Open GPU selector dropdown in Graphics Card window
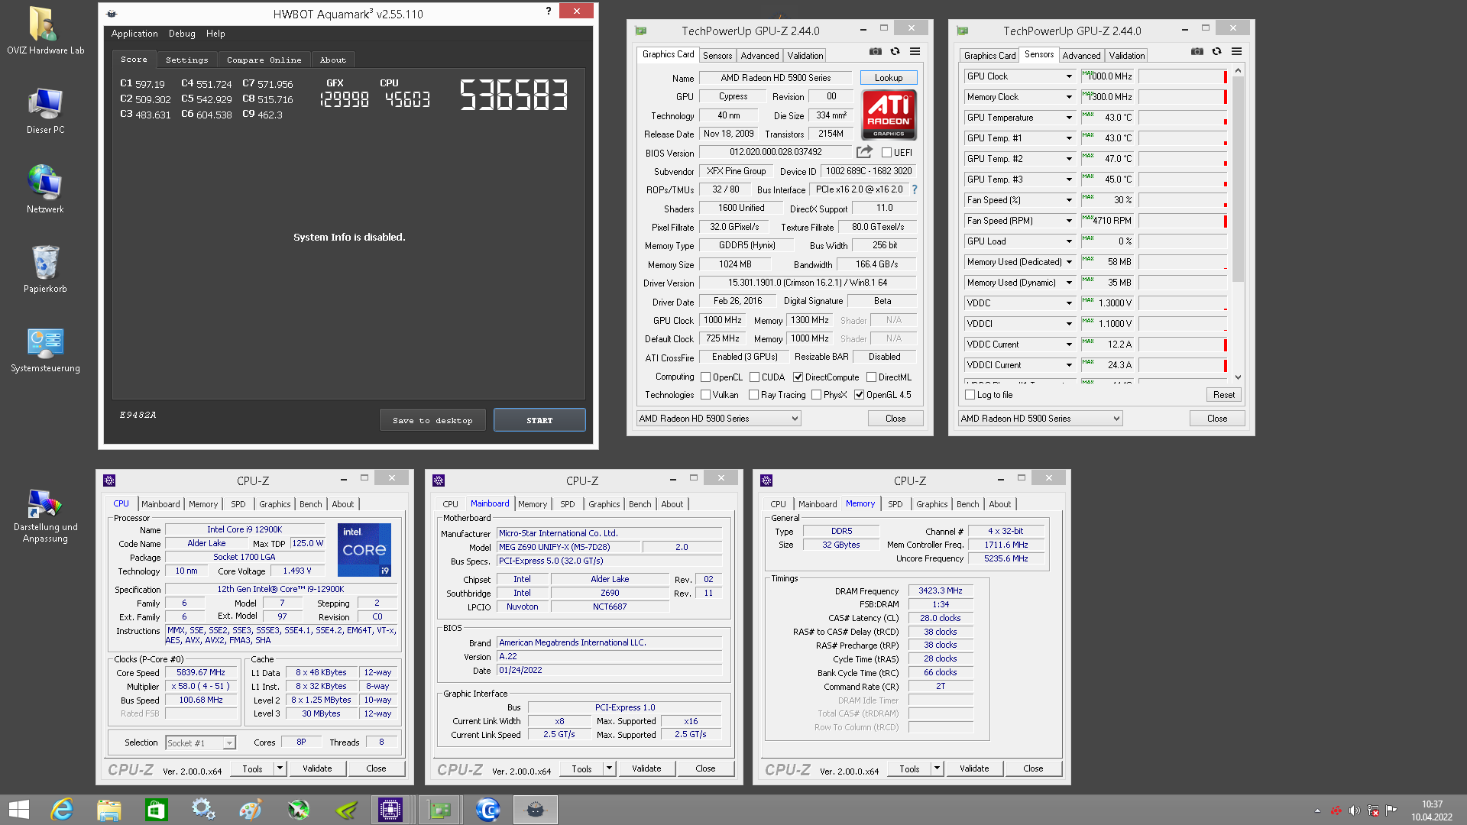The image size is (1467, 825). click(x=718, y=419)
